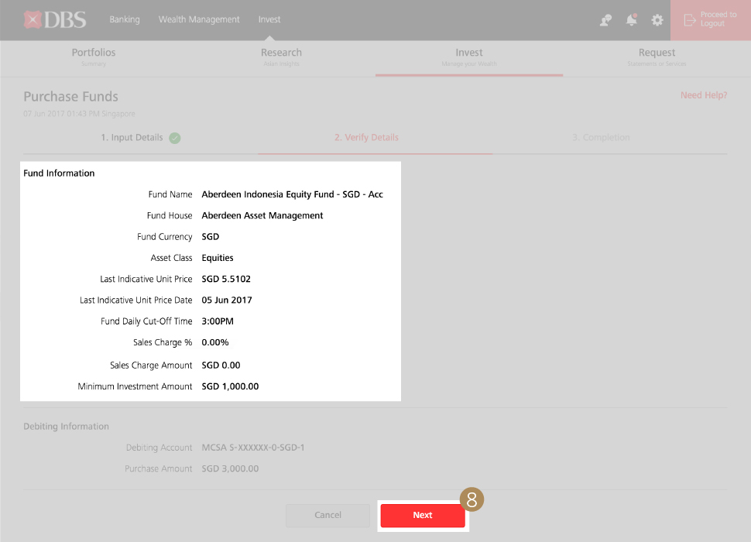Switch to the Research tab
Viewport: 751px width, 542px height.
tap(281, 57)
